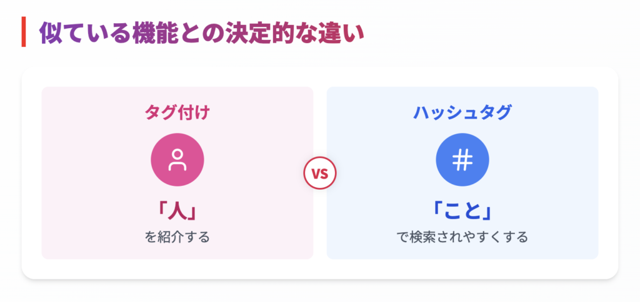Click the white comparison container margin

click(x=319, y=269)
